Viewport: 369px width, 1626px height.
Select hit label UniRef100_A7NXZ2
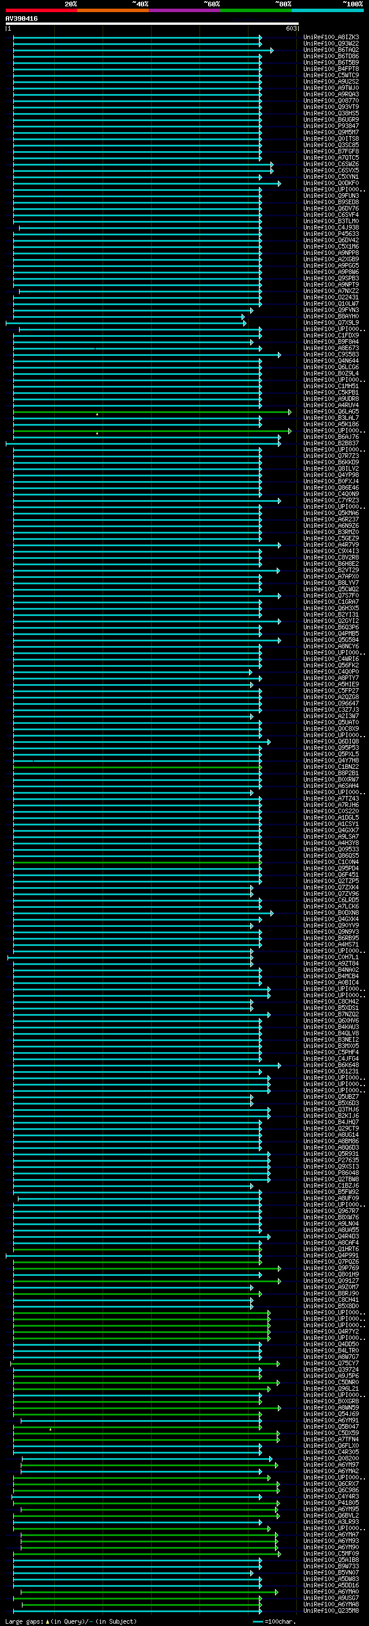click(x=331, y=291)
